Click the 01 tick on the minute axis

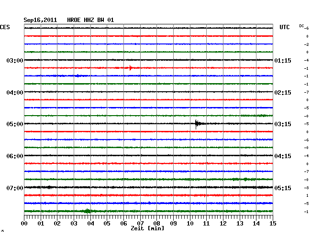(41, 224)
